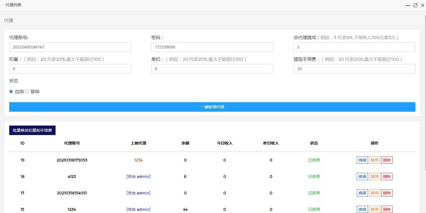The image size is (426, 213).
Task: Maximize the 代理列表 window
Action: click(415, 5)
